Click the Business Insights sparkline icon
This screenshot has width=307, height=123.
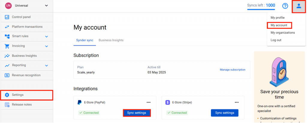(x=7, y=56)
